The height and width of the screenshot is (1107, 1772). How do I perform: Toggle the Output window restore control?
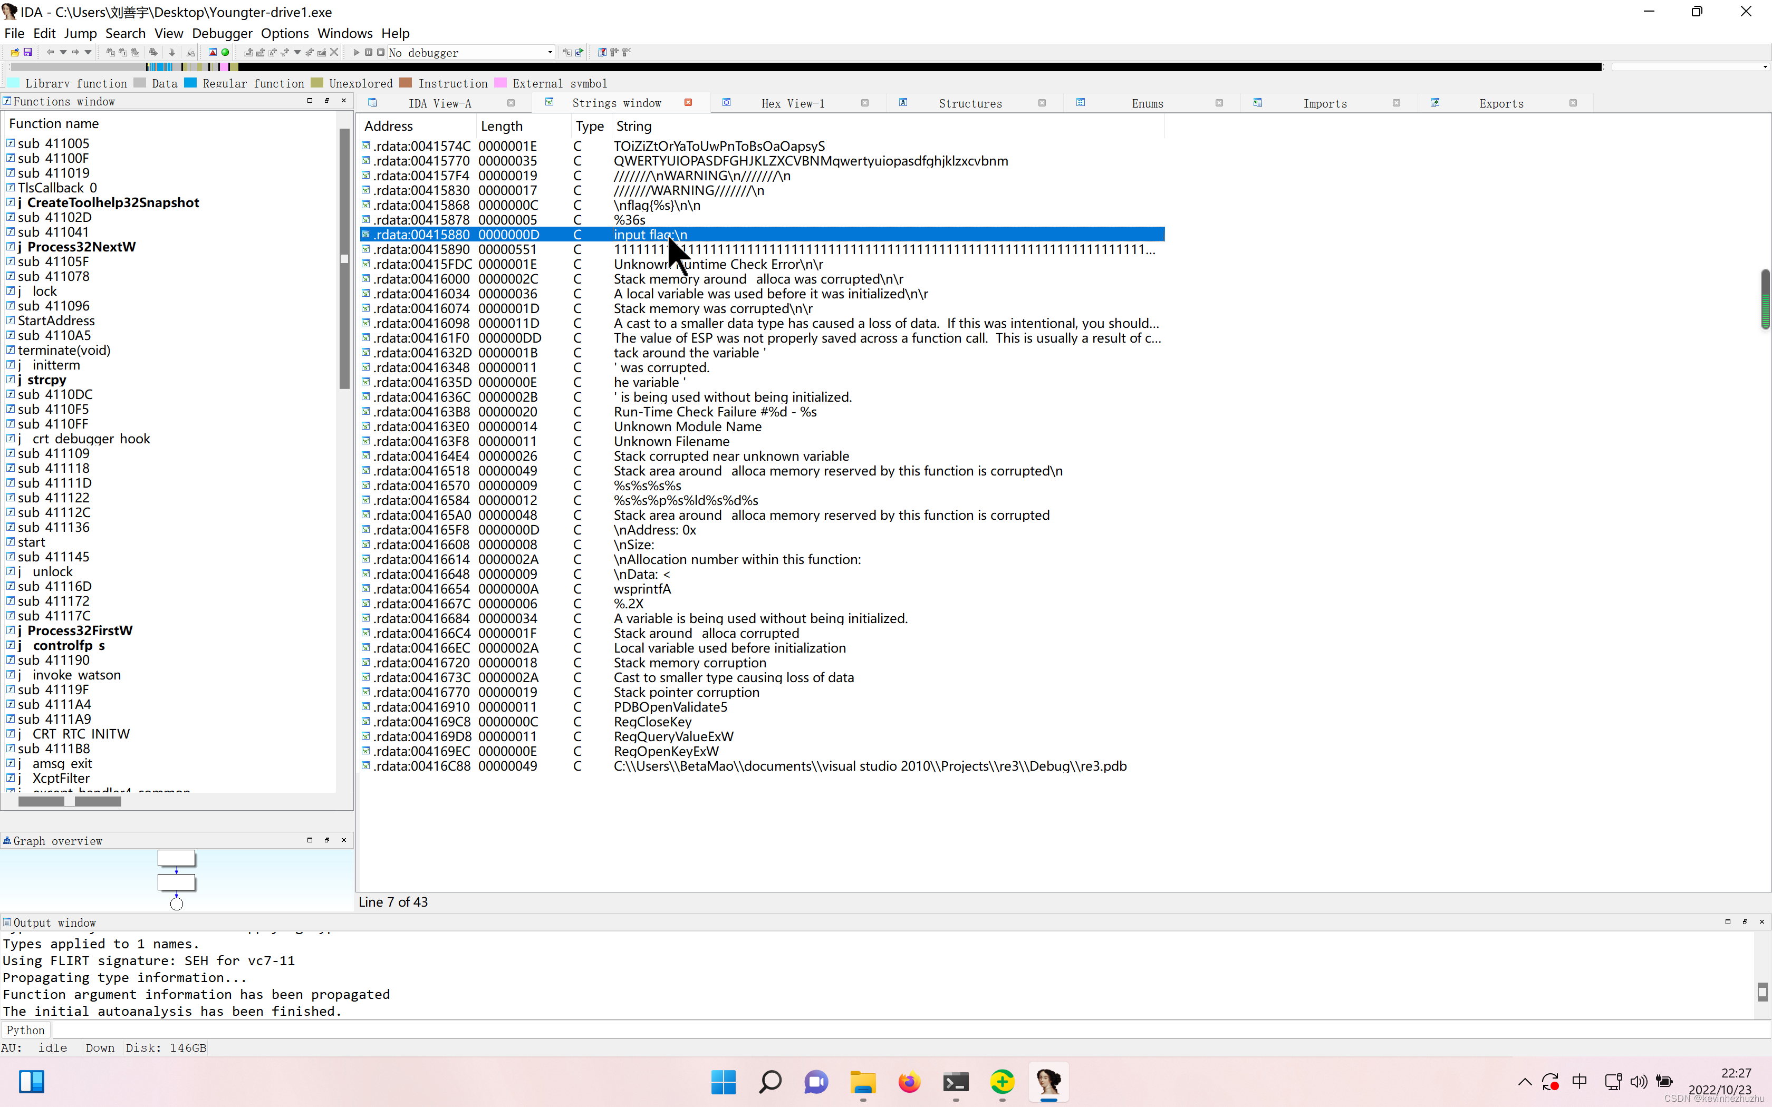click(1728, 922)
